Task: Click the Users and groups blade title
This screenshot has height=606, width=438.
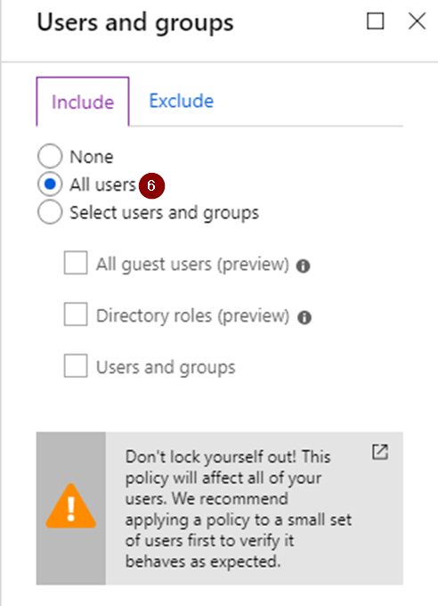Action: [135, 23]
